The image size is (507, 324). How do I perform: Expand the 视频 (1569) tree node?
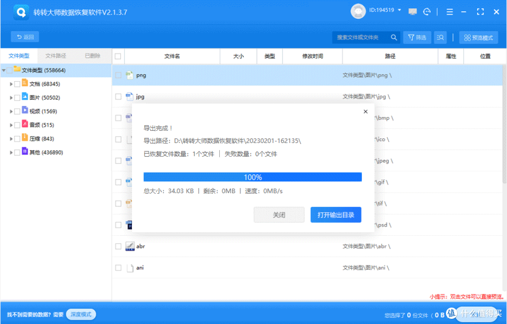tap(11, 112)
